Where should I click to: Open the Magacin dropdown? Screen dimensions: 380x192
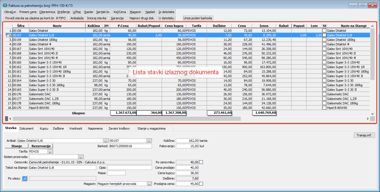[149, 184]
